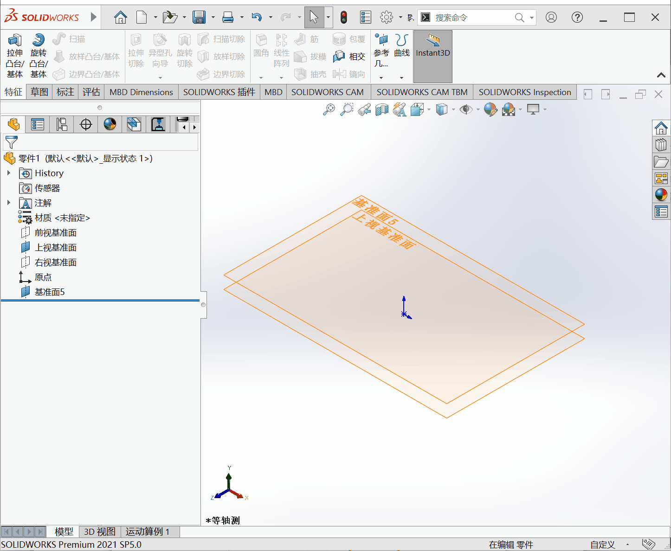Click the user login account icon

pyautogui.click(x=551, y=18)
